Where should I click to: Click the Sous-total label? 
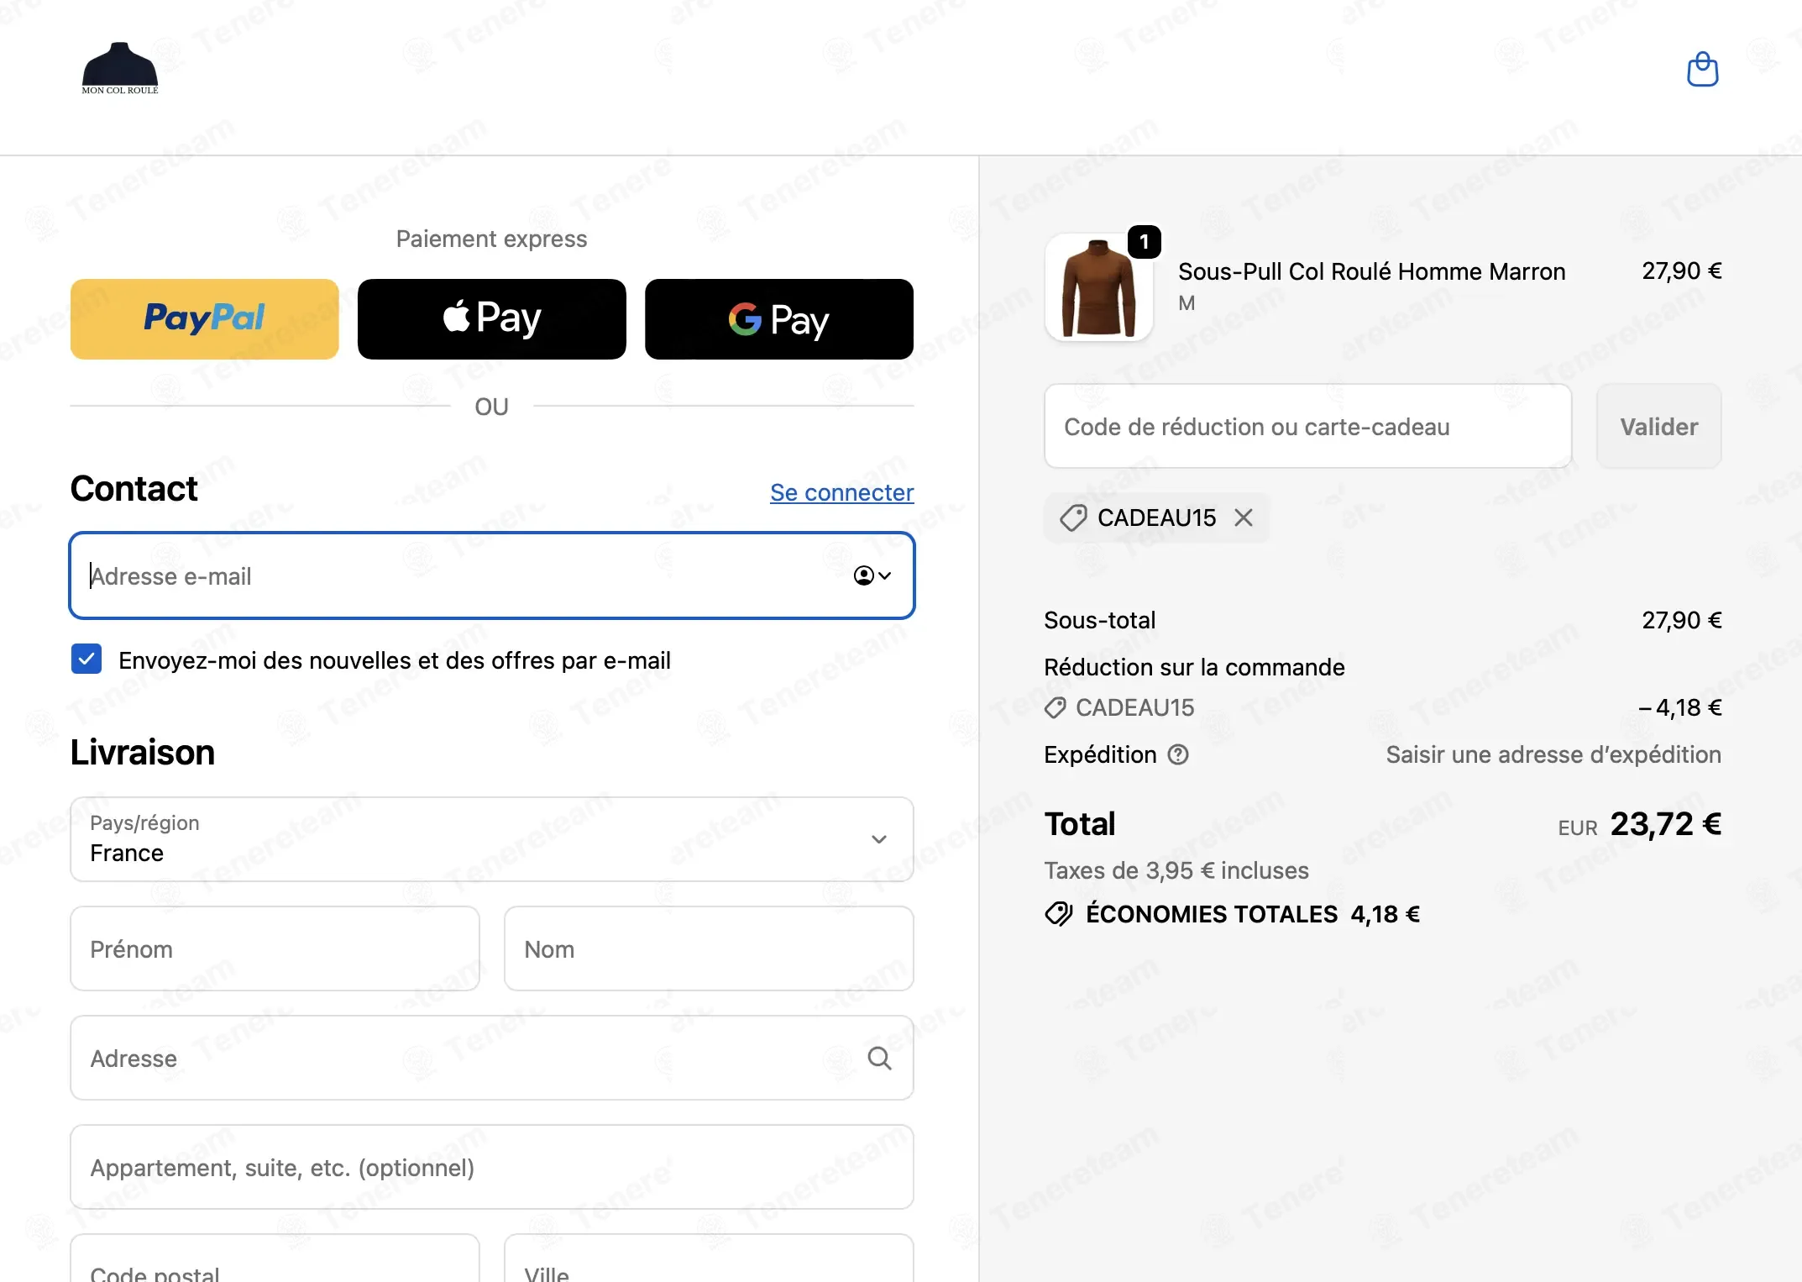point(1100,620)
